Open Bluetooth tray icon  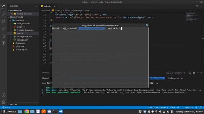pos(149,111)
